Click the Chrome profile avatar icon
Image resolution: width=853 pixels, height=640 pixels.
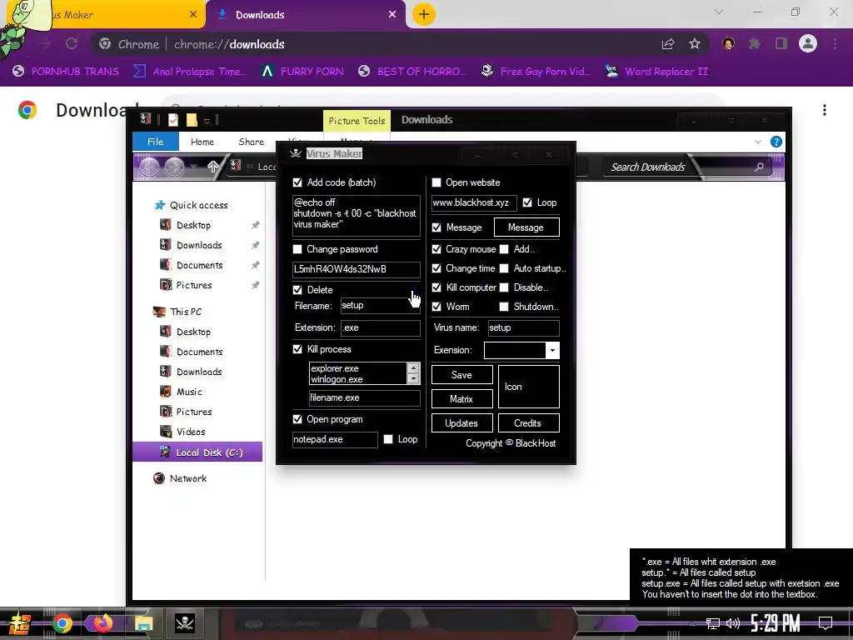(x=808, y=44)
